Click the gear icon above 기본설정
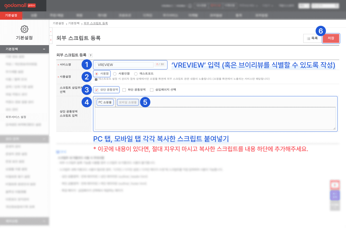Viewport: 346px width, 228px height. point(24,29)
